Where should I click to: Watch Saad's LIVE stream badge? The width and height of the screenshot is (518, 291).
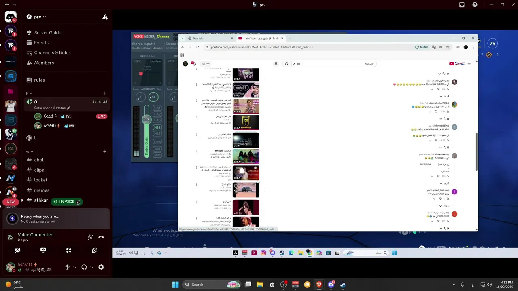101,116
